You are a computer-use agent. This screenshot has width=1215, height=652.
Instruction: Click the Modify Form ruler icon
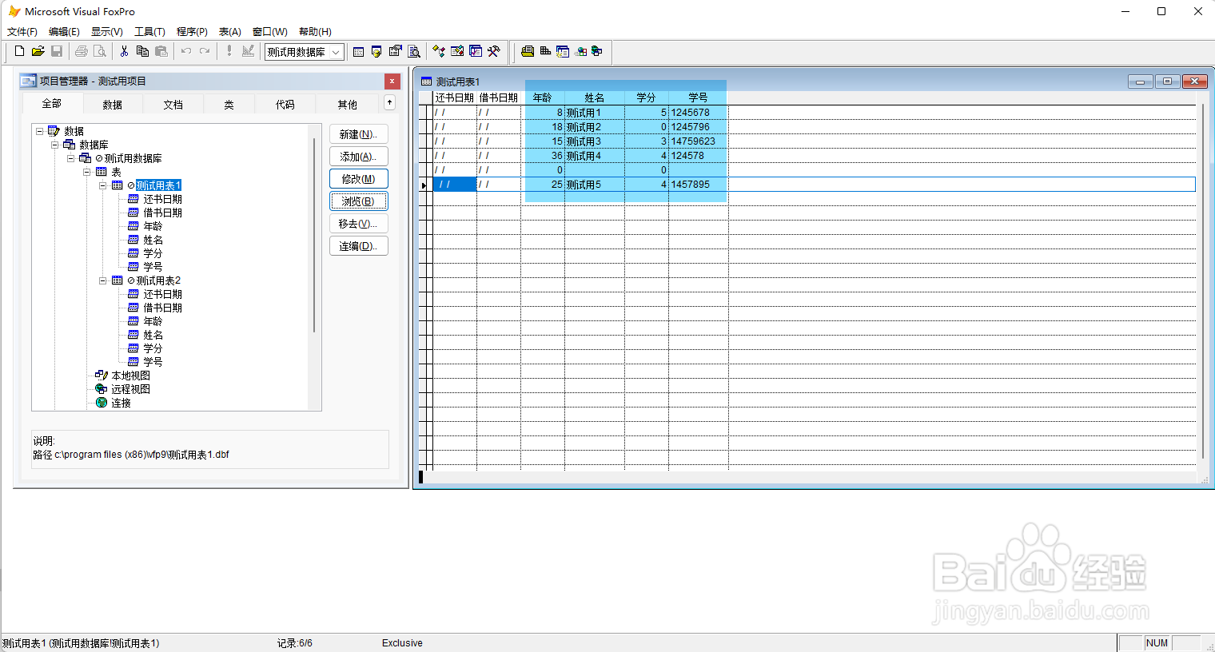[x=248, y=51]
